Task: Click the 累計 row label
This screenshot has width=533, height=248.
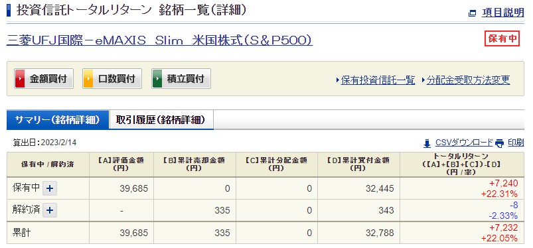Action: (x=22, y=233)
